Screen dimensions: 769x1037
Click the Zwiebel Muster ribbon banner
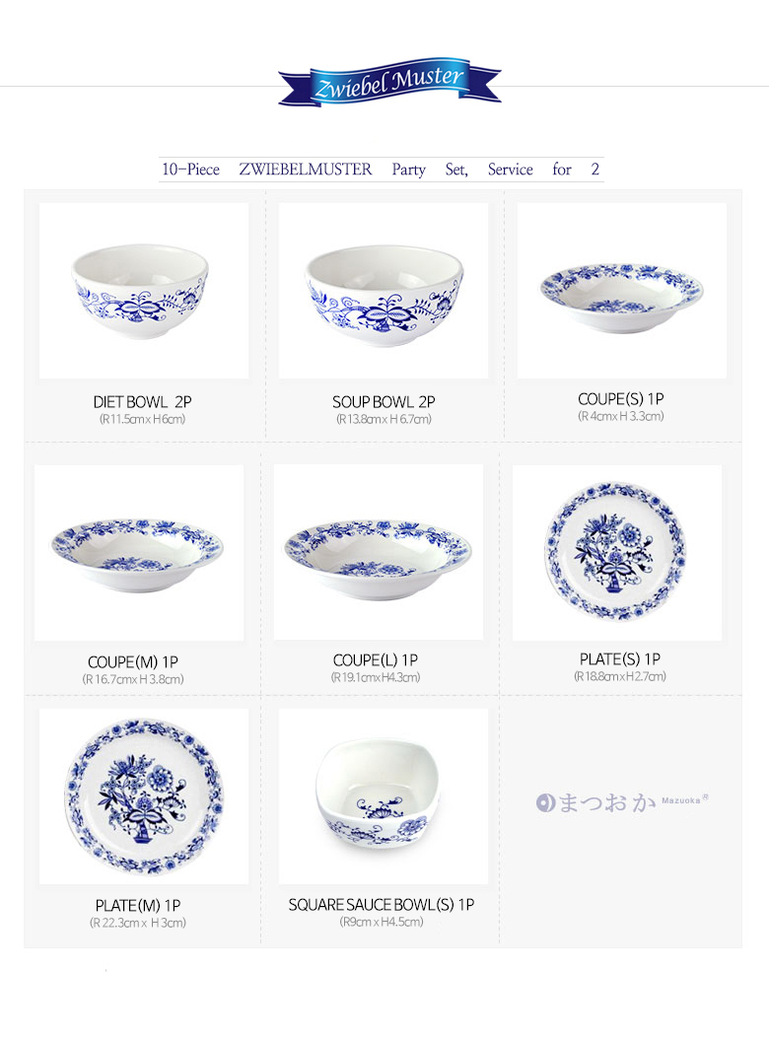point(389,82)
